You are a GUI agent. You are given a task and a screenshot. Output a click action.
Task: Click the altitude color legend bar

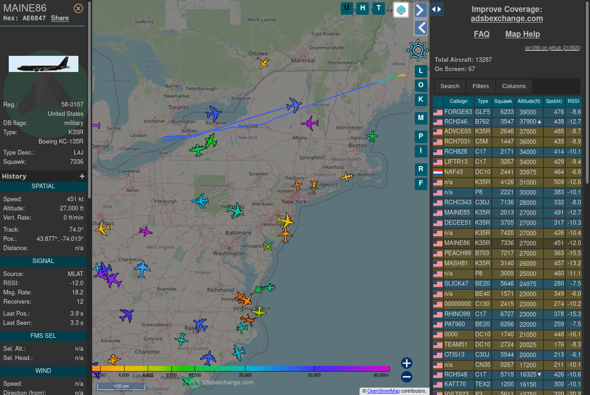coord(241,368)
